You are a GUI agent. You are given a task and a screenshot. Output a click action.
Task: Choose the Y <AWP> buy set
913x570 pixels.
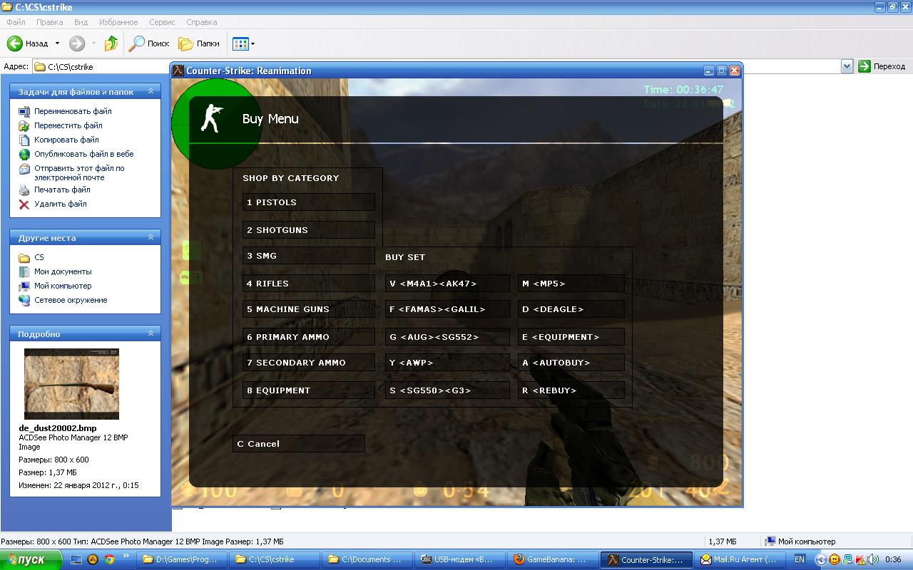click(447, 363)
